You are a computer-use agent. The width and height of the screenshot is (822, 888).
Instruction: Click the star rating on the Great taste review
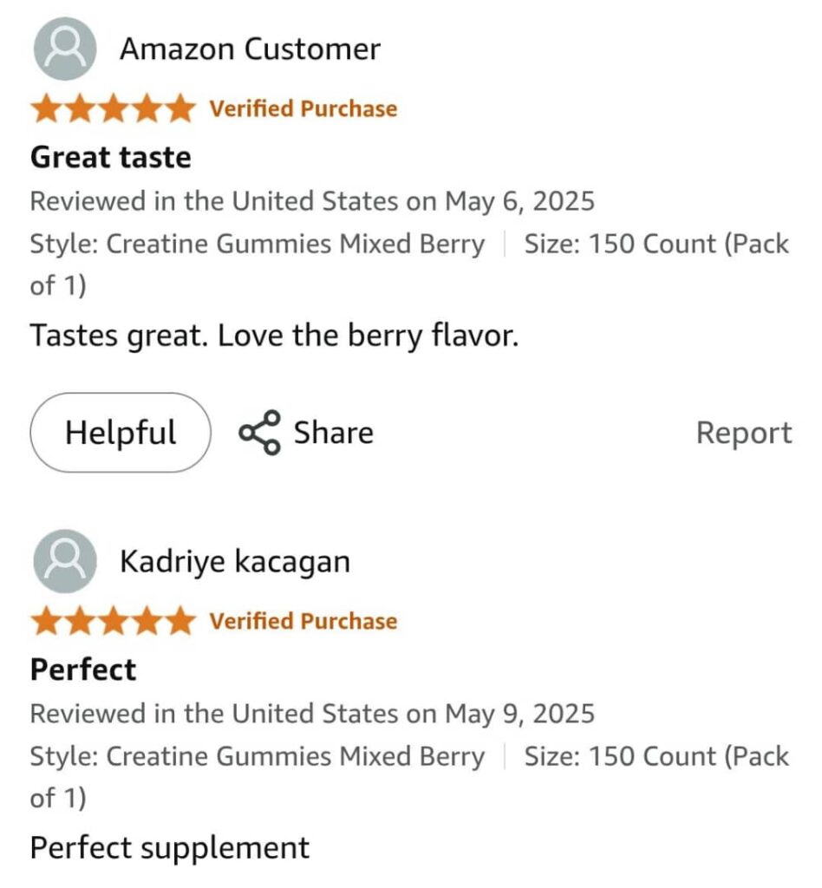point(113,109)
